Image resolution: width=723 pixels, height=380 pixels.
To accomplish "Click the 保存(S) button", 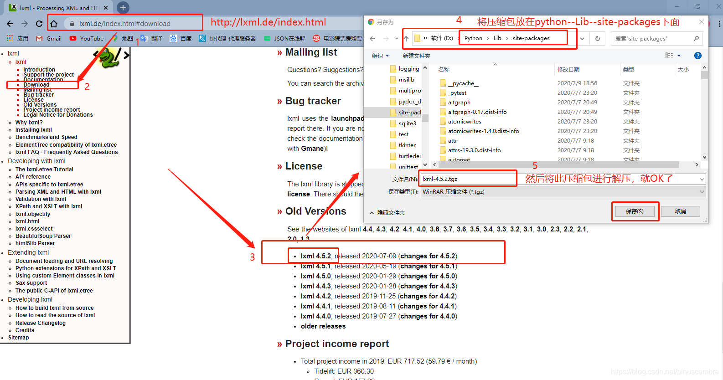I will click(635, 211).
